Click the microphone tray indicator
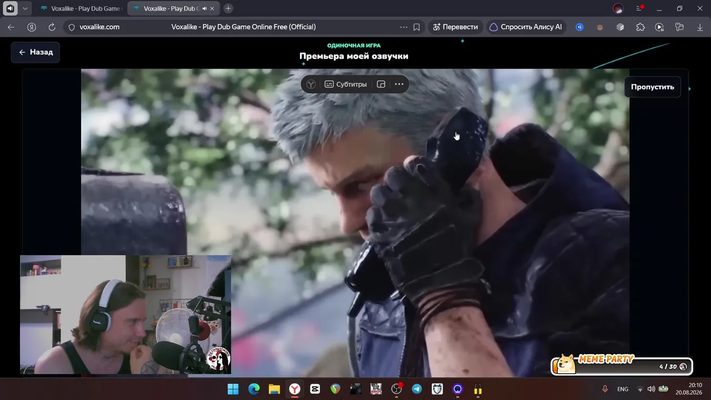The width and height of the screenshot is (711, 400). coord(605,389)
